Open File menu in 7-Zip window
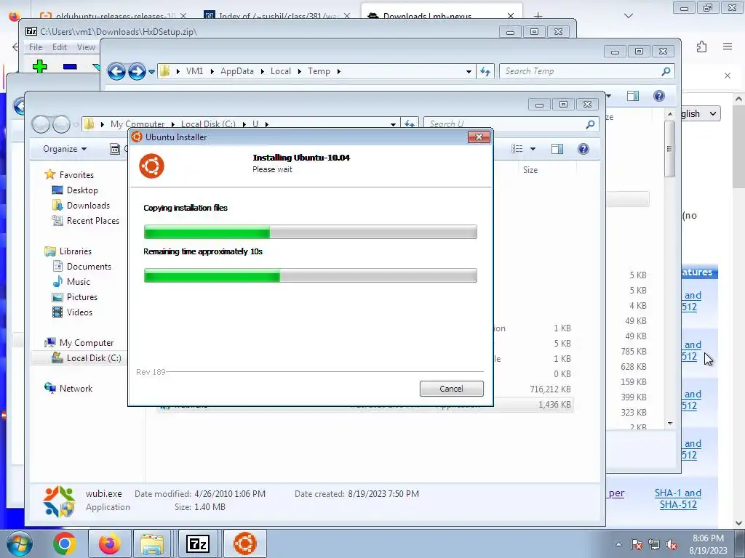 (36, 47)
